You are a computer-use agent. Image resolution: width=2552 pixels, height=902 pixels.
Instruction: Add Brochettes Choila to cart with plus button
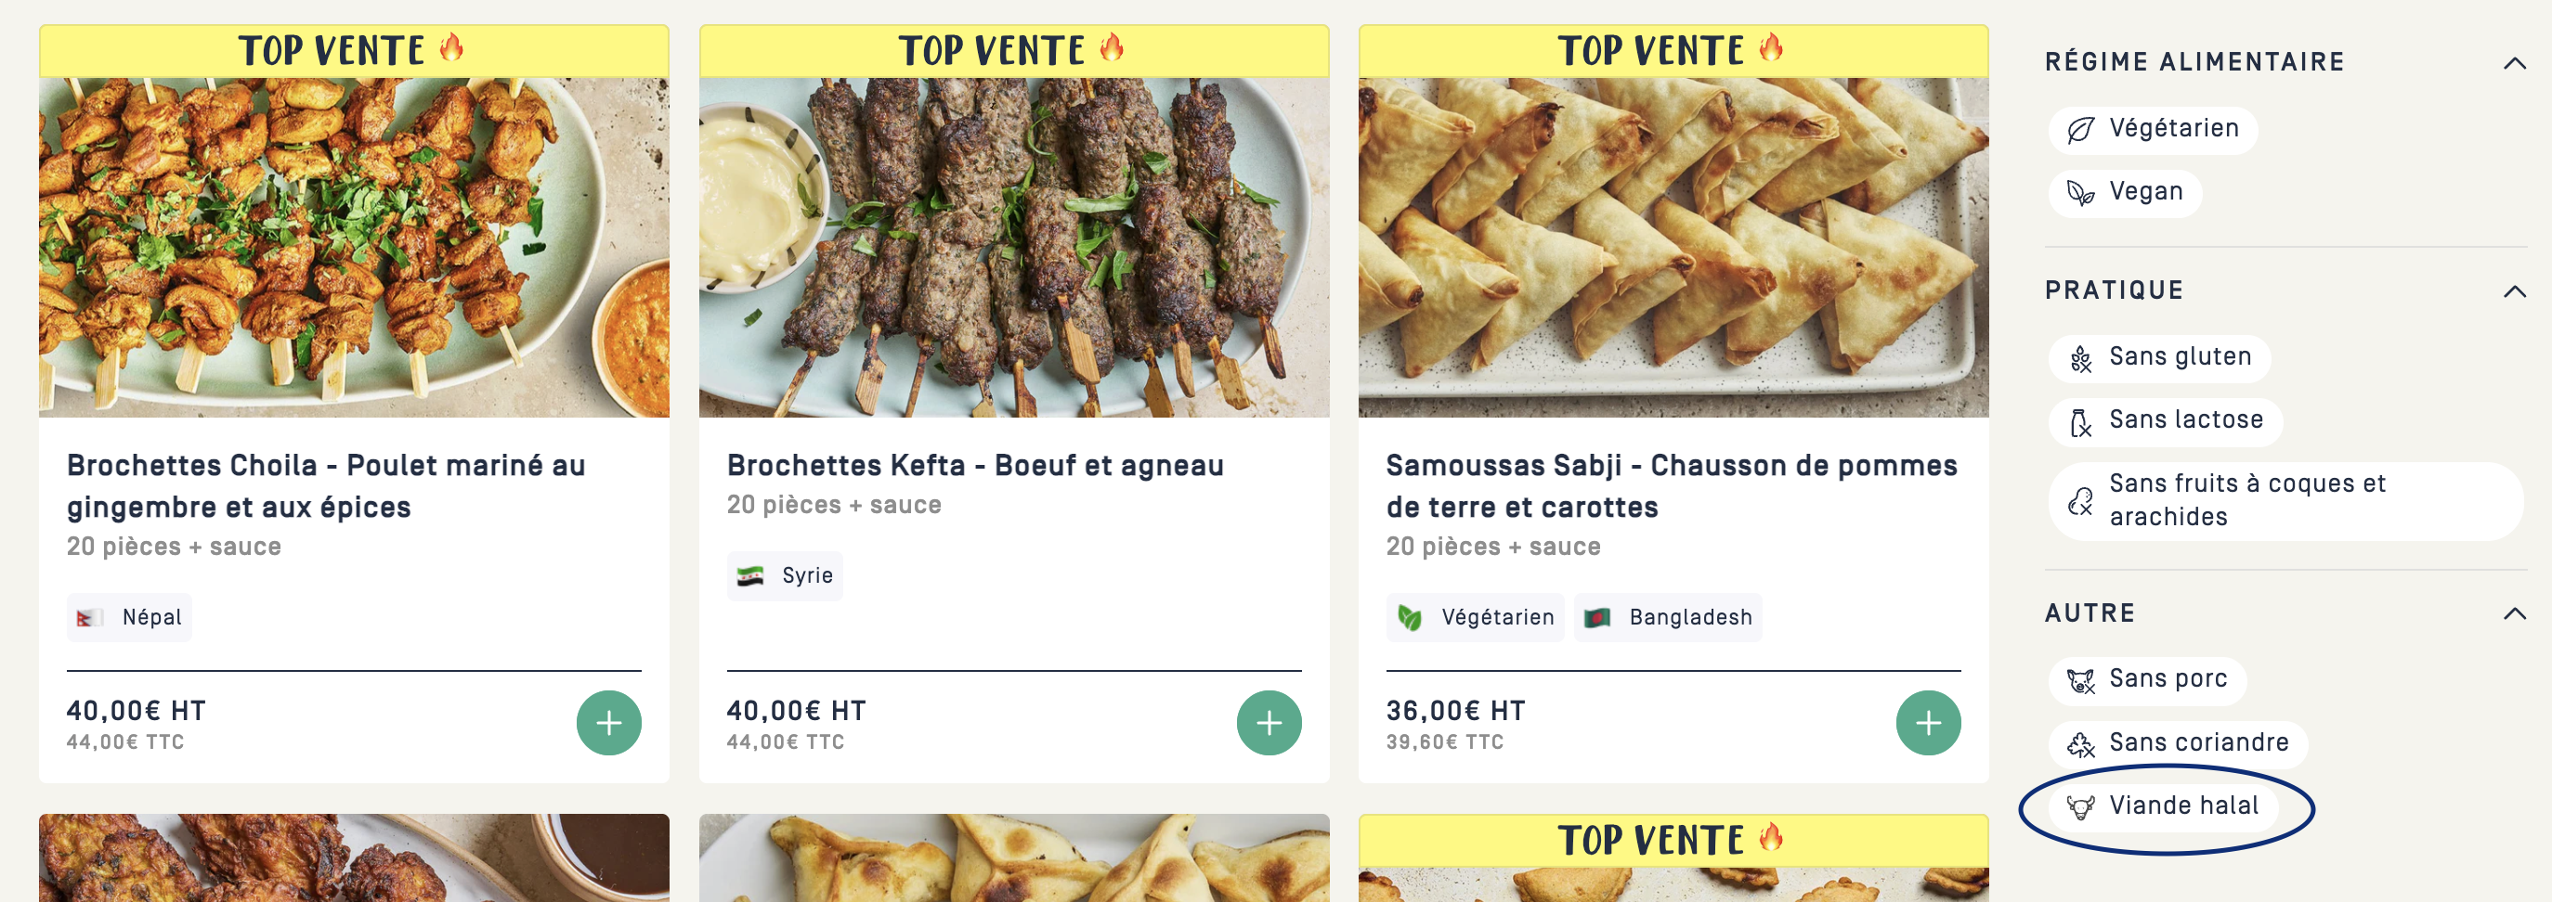tap(608, 723)
